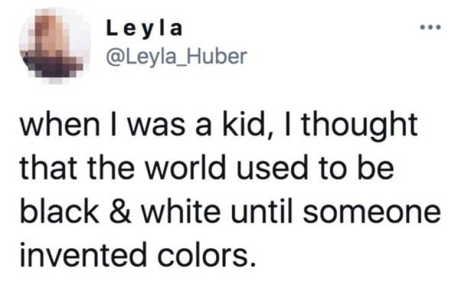Click the word "that" starting the second line
Viewport: 458px width, 288px height.
(x=45, y=167)
